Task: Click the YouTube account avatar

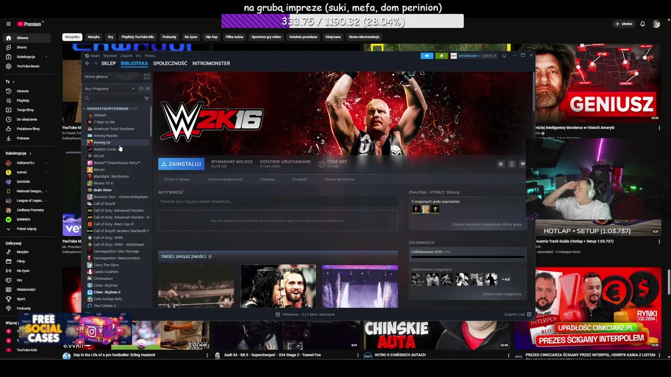Action: click(656, 24)
